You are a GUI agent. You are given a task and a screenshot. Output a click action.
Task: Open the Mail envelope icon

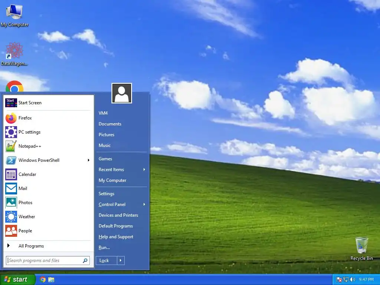[x=11, y=188]
